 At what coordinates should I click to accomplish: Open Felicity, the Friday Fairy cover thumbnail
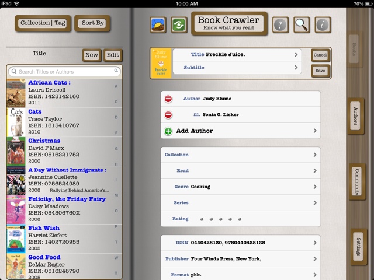pos(16,210)
